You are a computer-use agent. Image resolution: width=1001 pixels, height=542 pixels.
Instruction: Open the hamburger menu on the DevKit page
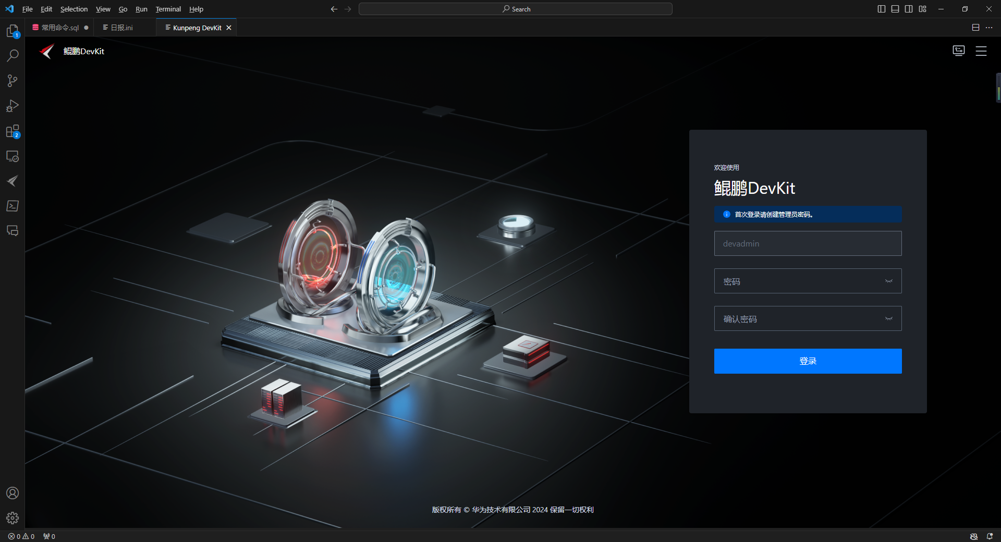coord(981,51)
